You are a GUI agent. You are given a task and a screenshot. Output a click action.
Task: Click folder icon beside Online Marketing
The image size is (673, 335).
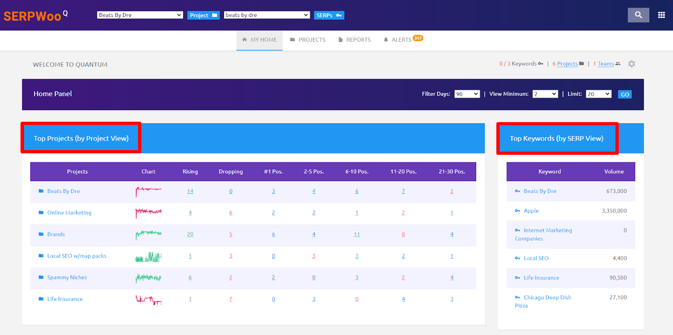[x=41, y=213]
